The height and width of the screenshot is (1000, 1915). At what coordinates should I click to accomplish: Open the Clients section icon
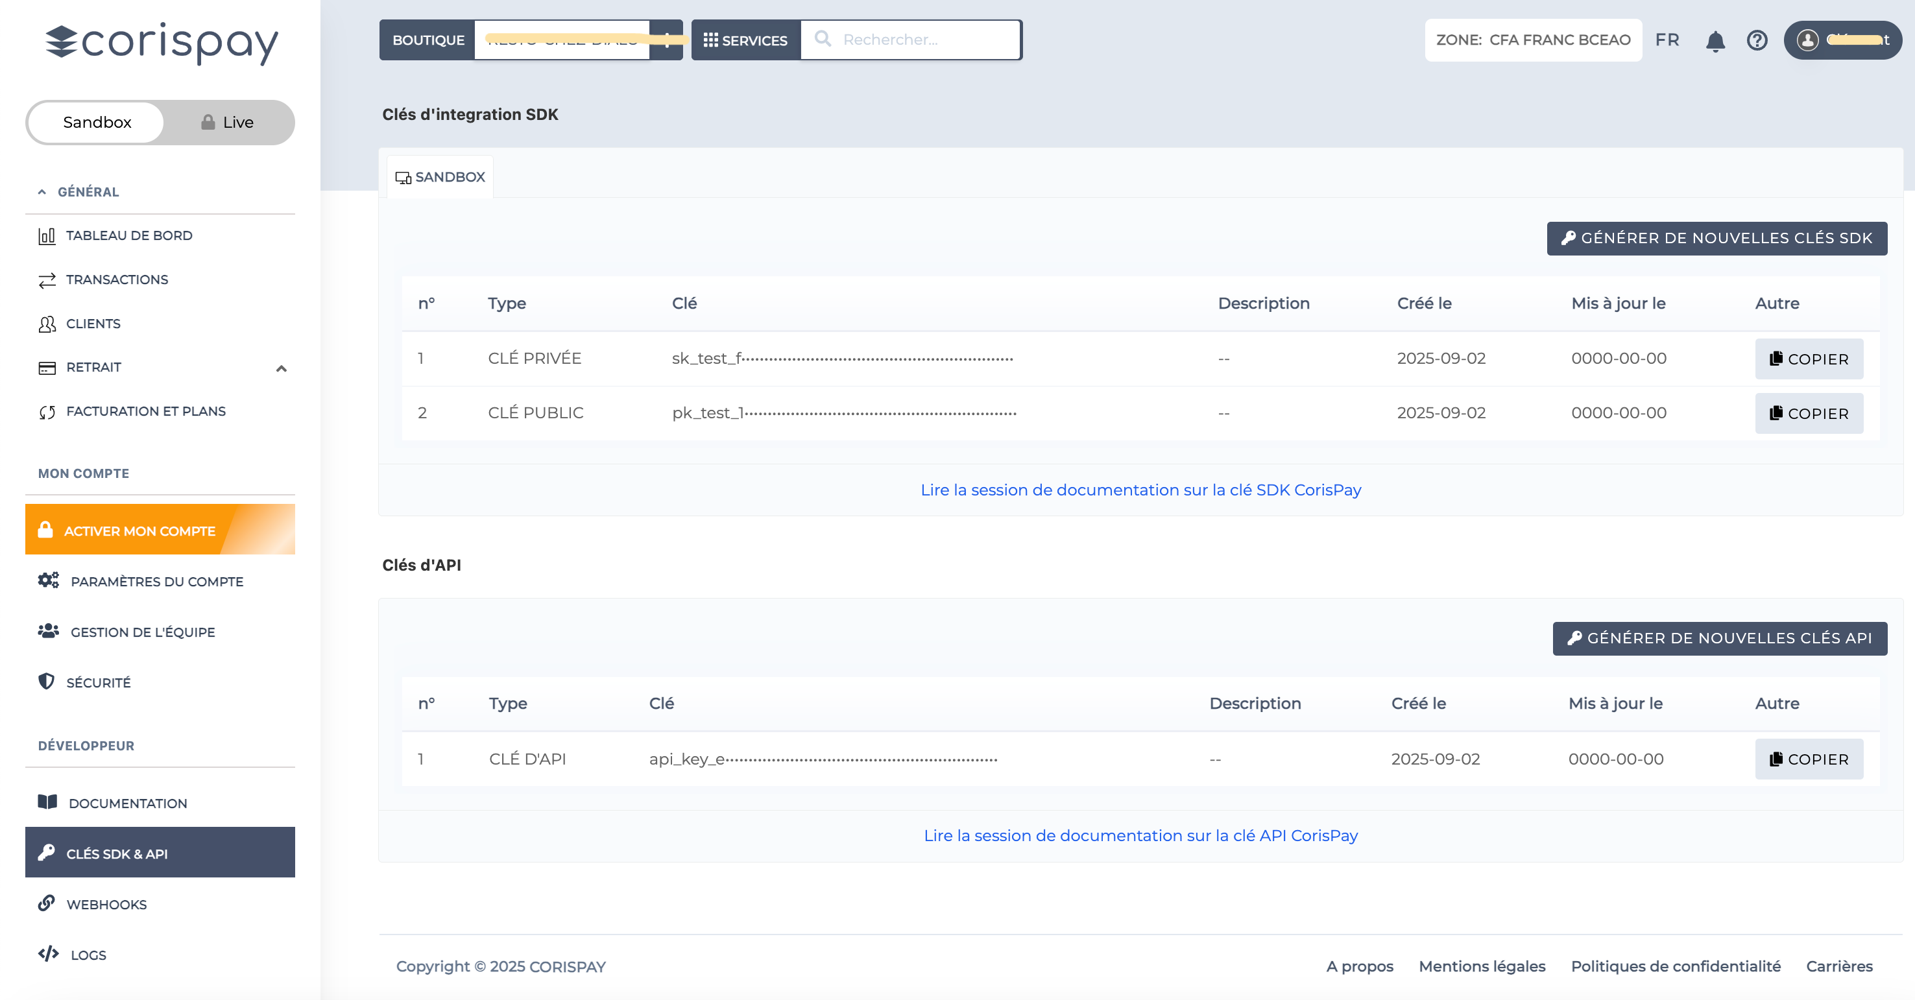(47, 324)
